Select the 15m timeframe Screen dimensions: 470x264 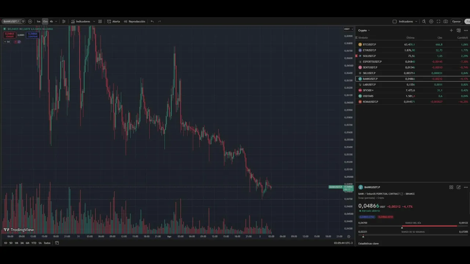(x=45, y=21)
